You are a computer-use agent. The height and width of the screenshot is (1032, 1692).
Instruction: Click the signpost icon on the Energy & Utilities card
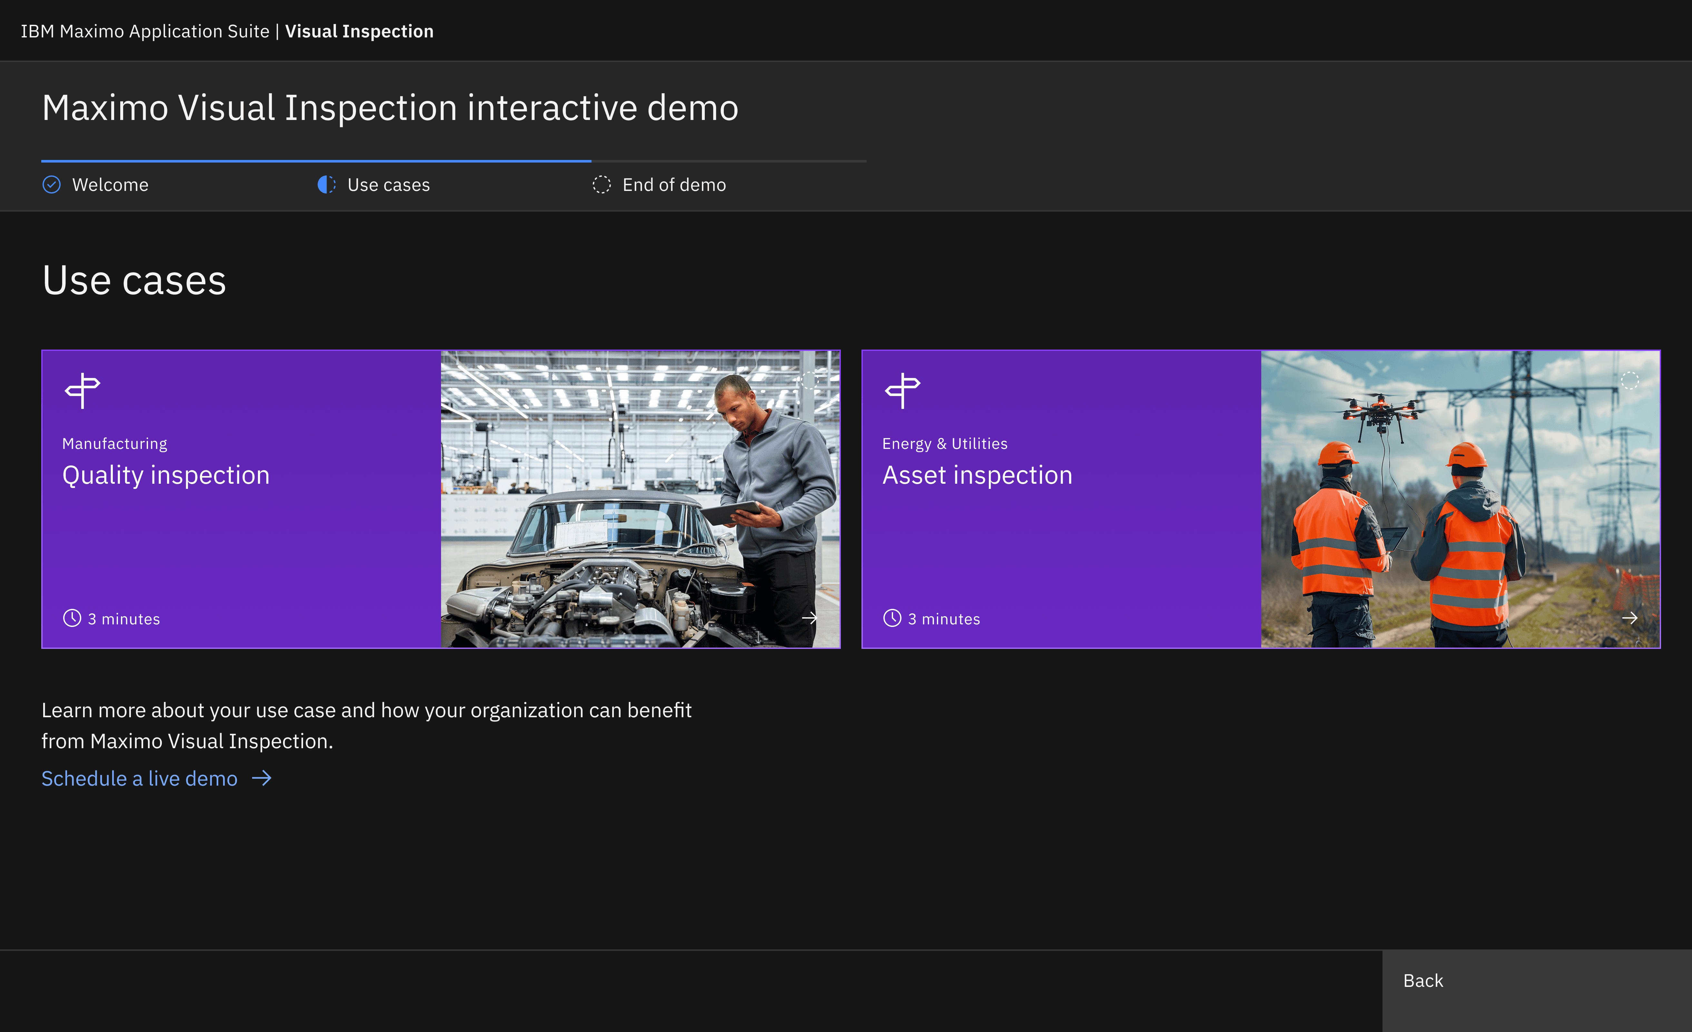point(902,390)
